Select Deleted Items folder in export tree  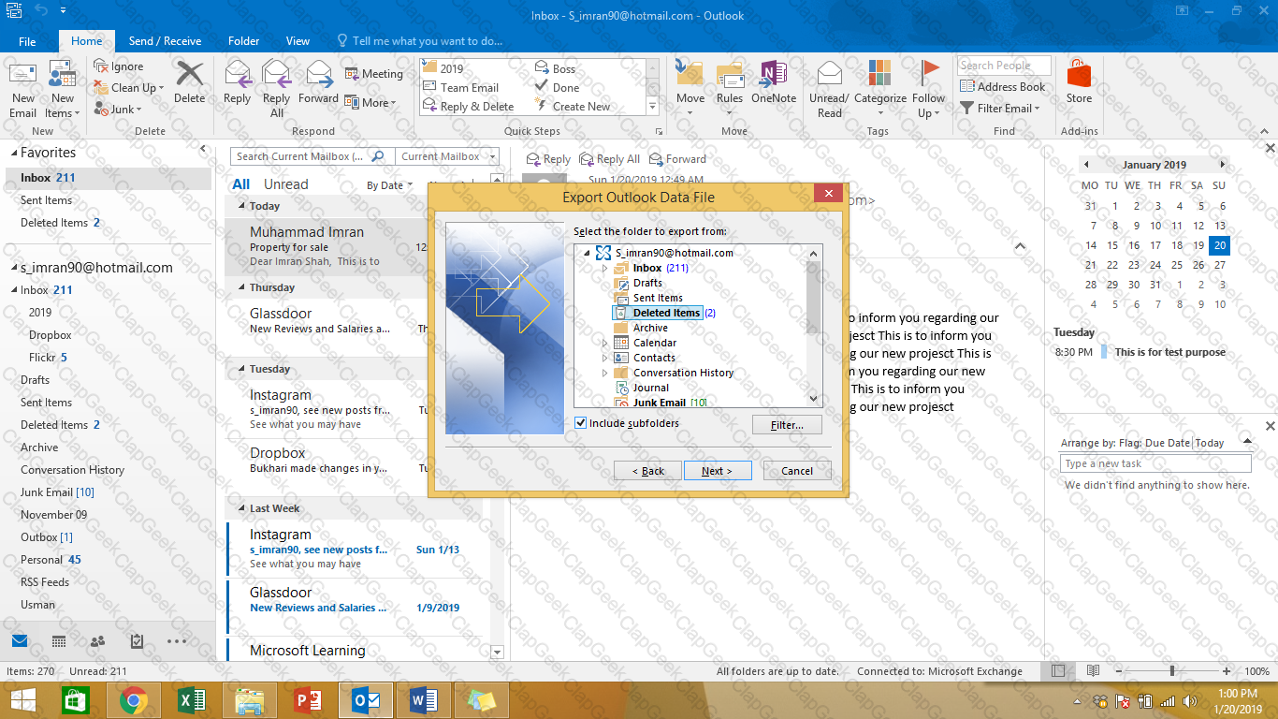tap(666, 313)
